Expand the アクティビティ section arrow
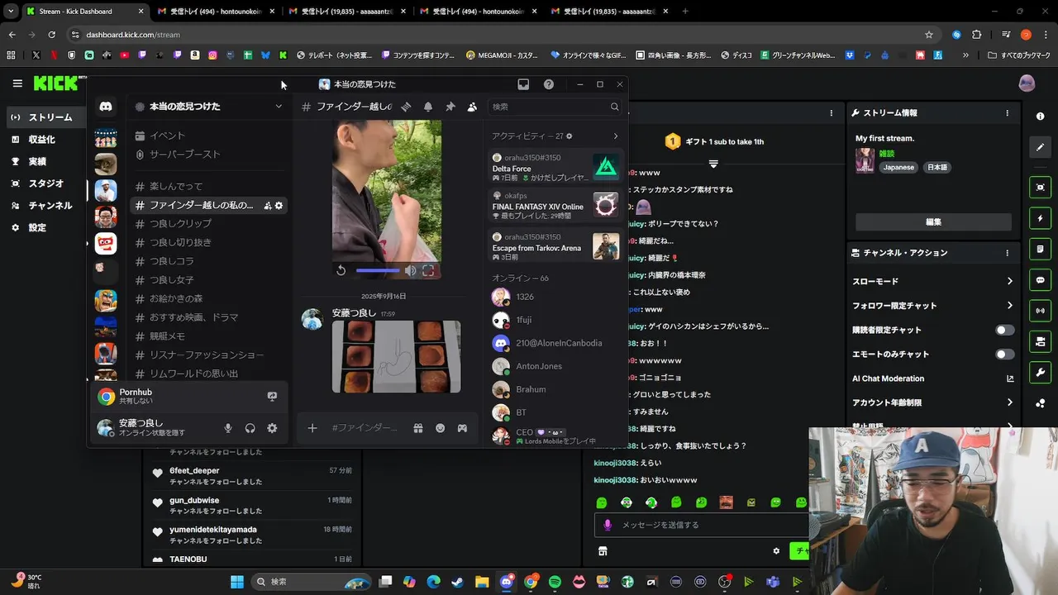 coord(615,136)
